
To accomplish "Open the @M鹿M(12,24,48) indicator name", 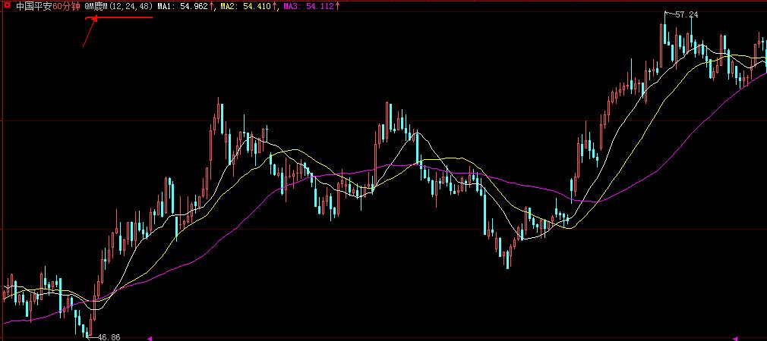I will pos(119,7).
